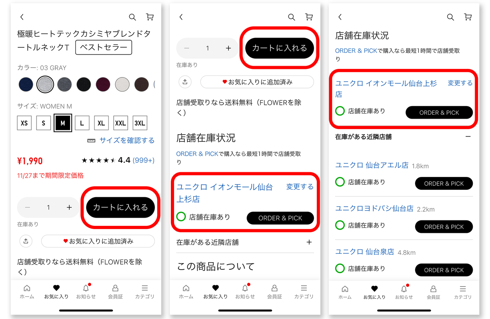Collapse 在庫がある近隣店舗 with the minus icon
The width and height of the screenshot is (490, 319).
(x=468, y=137)
